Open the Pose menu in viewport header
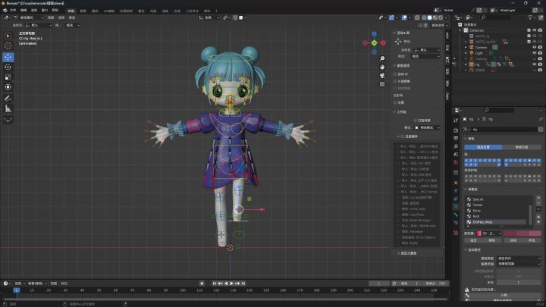Viewport: 546px width, 307px height. [72, 17]
